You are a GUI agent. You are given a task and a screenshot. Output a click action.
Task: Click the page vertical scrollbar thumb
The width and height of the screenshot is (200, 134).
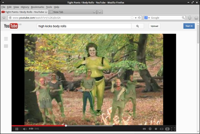tap(198, 34)
